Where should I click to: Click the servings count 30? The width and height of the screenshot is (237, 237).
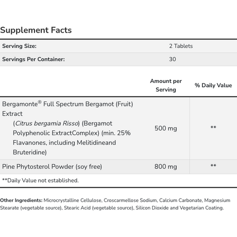point(172,59)
